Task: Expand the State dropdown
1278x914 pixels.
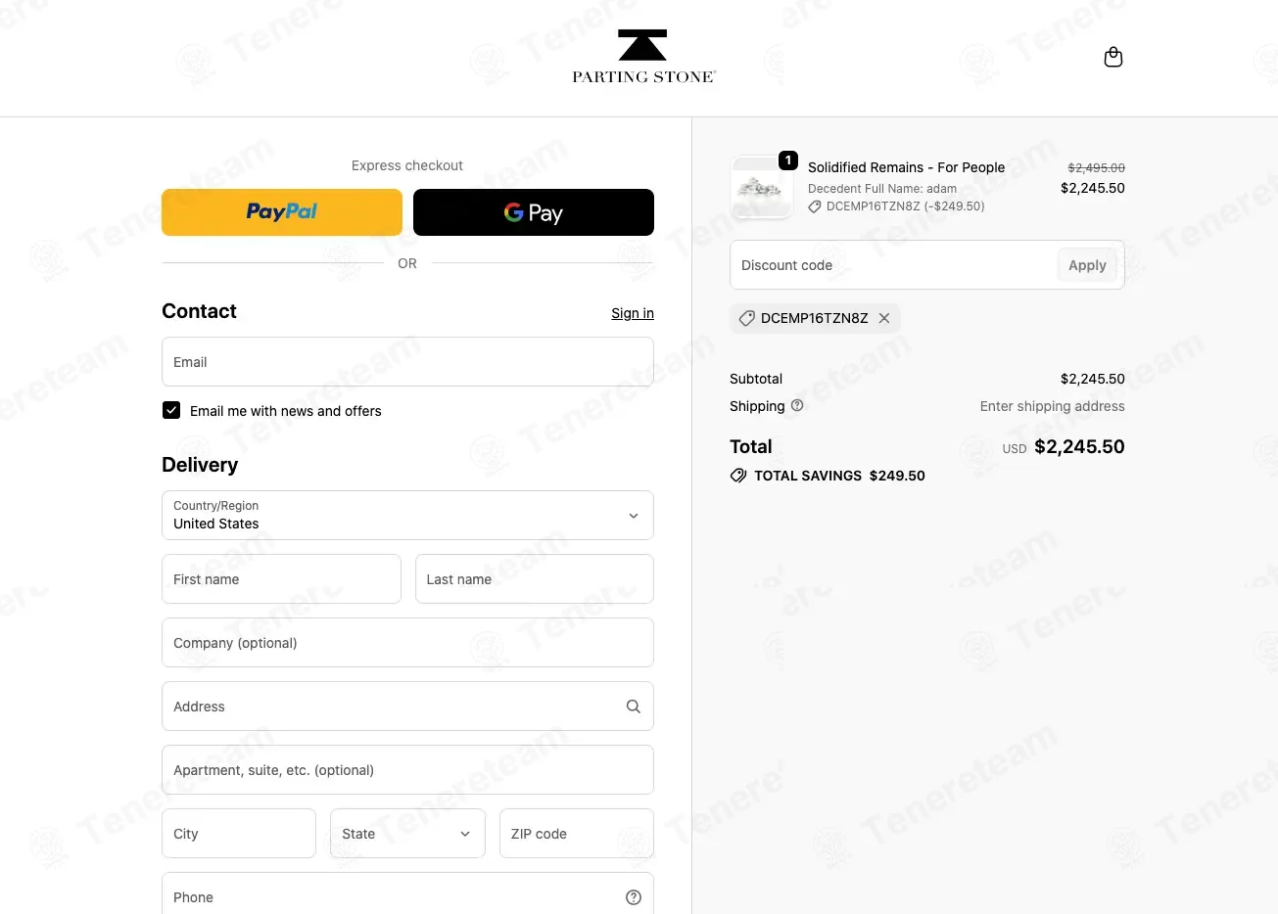Action: click(407, 834)
